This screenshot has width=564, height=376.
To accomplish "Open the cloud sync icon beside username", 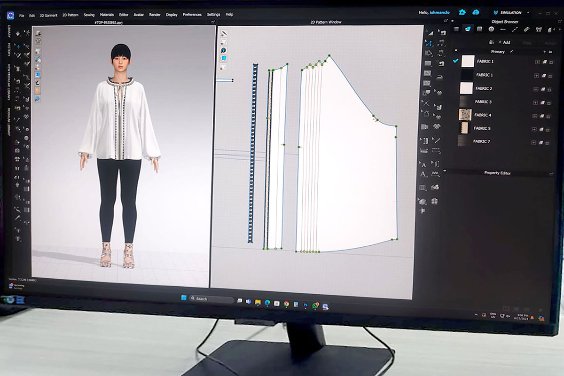I will (476, 12).
